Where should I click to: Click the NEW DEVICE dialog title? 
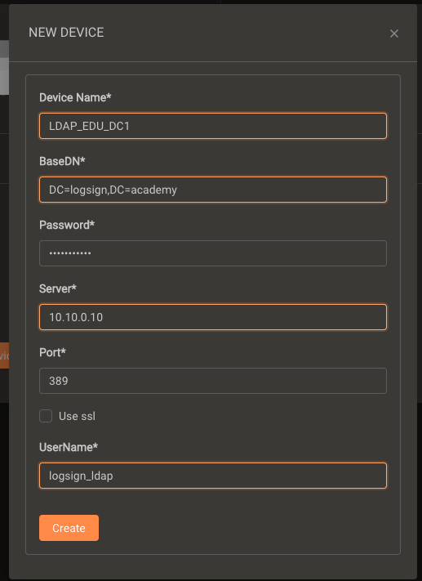click(x=66, y=33)
